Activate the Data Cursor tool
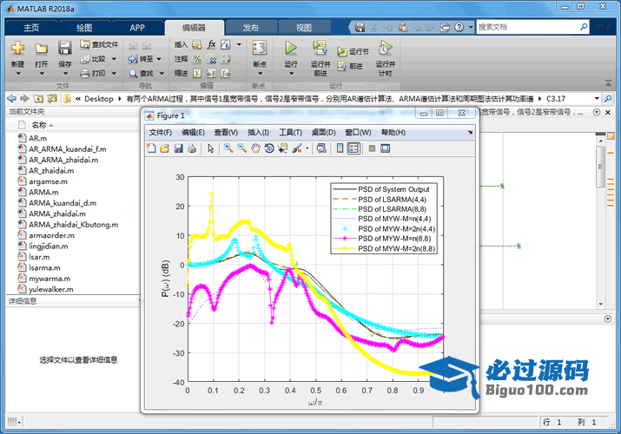 tap(283, 148)
